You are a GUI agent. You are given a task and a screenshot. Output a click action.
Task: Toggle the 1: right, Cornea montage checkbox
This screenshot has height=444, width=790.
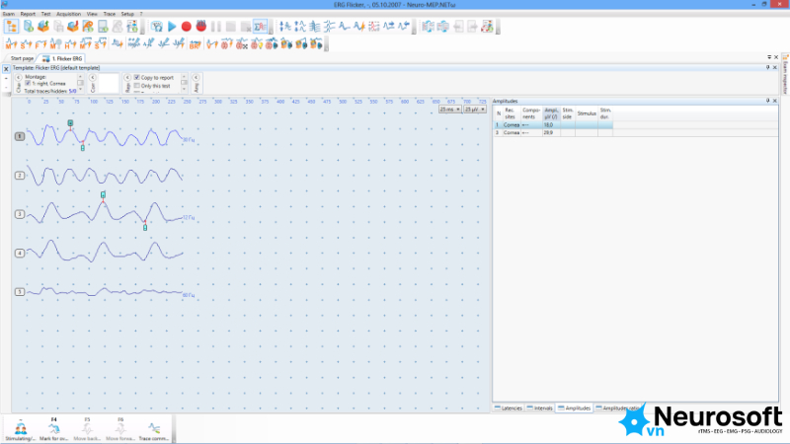coord(28,84)
